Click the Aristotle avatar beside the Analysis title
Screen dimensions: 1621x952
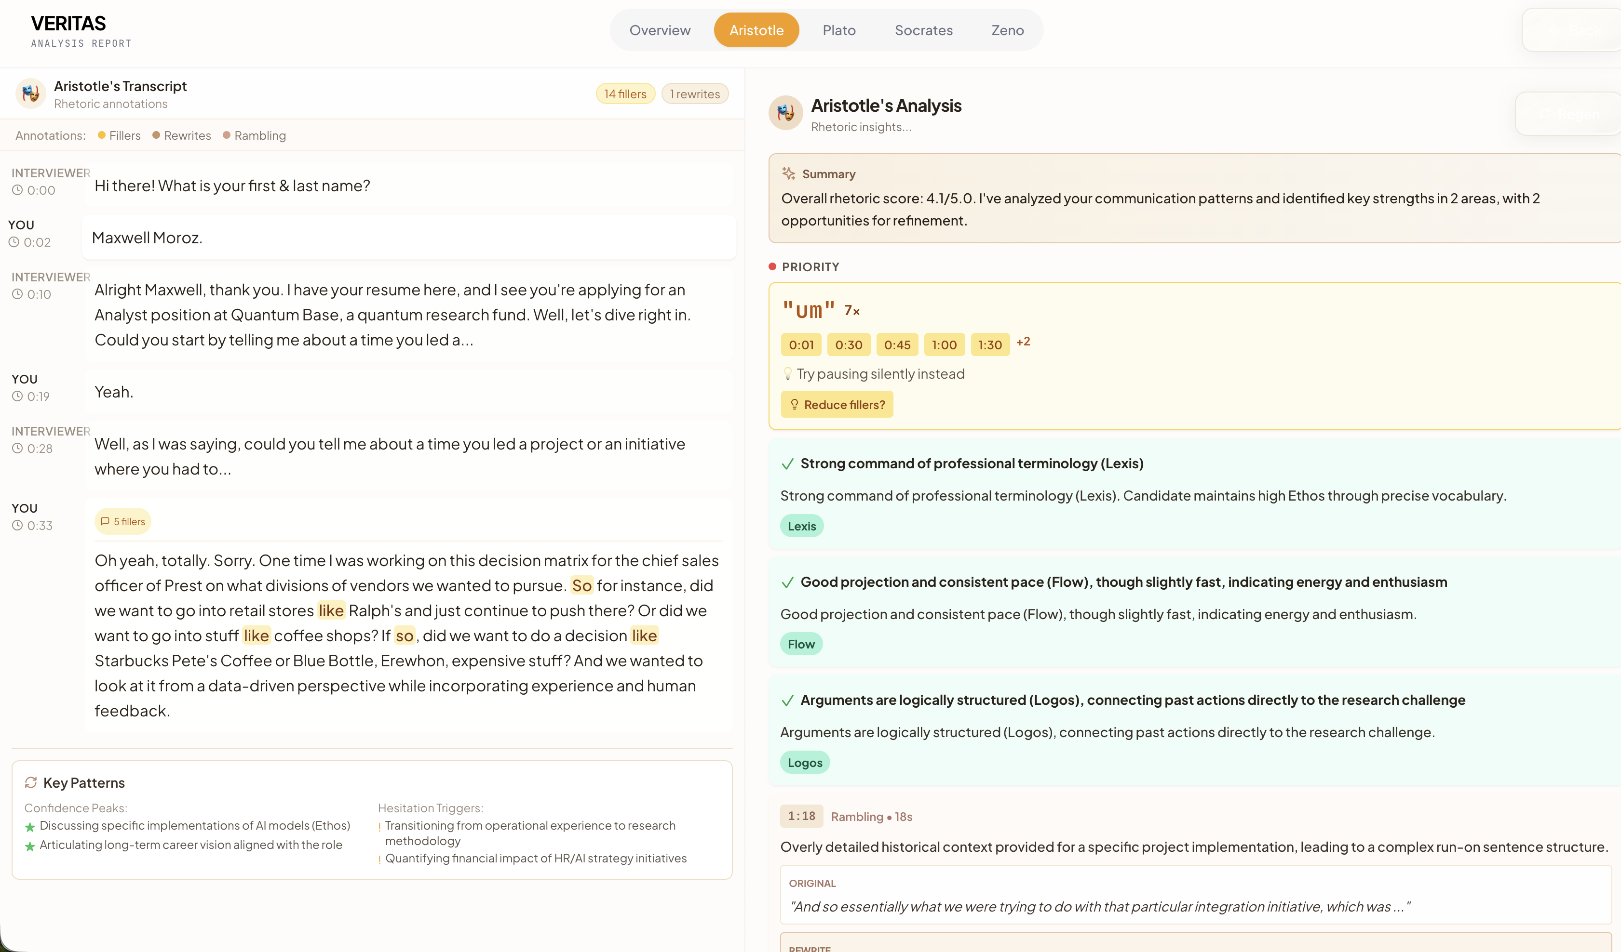[785, 113]
